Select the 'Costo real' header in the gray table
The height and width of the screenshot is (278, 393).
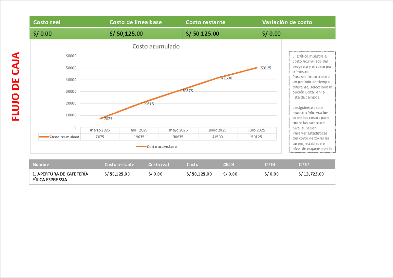(x=159, y=164)
